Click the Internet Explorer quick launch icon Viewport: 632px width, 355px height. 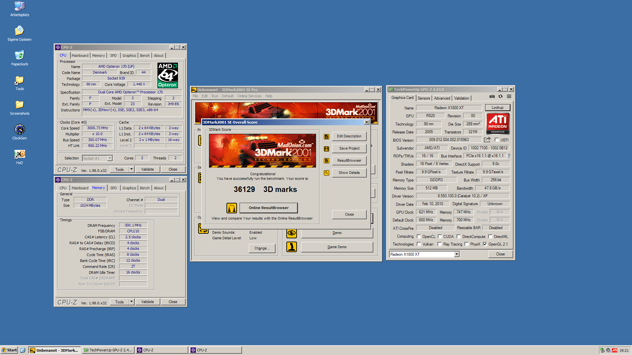pyautogui.click(x=23, y=350)
